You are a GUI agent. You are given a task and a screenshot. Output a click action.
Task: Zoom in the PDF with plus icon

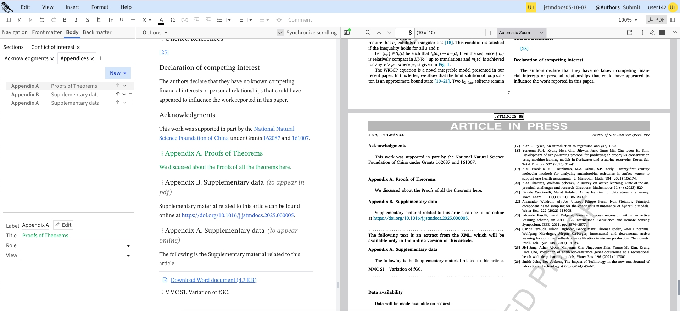point(491,33)
